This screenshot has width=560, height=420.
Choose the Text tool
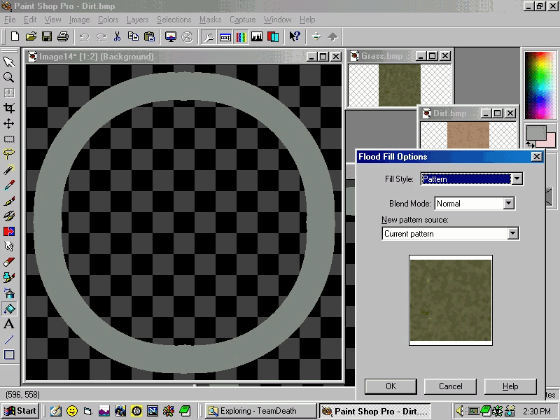coord(9,324)
